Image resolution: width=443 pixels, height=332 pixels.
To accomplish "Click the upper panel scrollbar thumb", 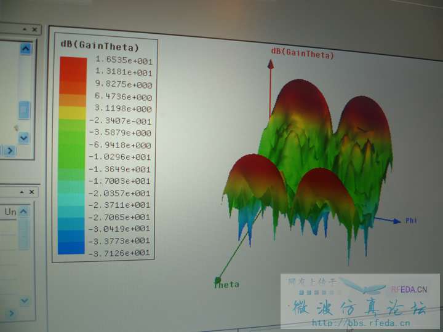I will pos(24,110).
